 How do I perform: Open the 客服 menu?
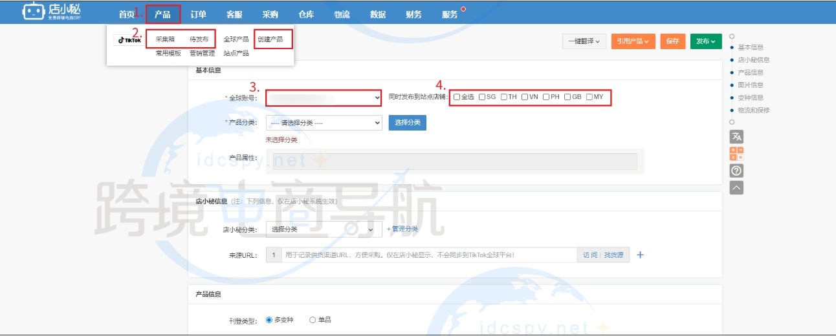(x=235, y=14)
